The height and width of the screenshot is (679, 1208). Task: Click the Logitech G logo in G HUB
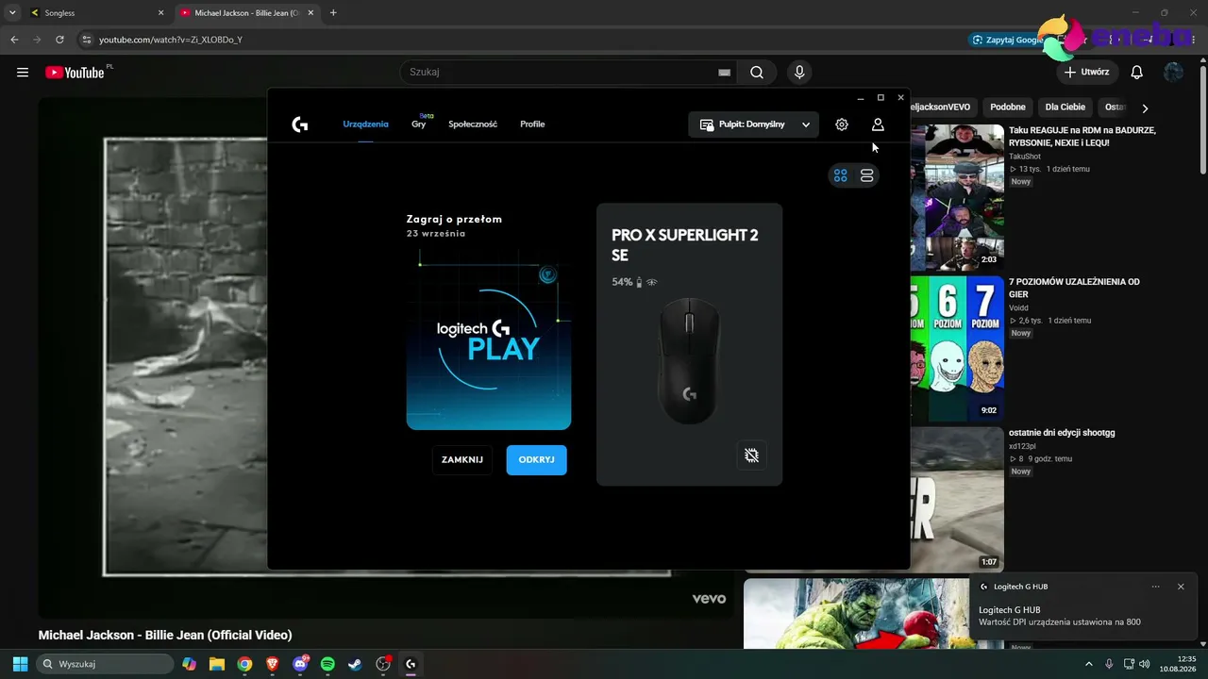[x=300, y=124]
